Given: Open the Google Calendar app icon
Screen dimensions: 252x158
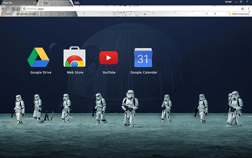Looking at the screenshot, I should pos(143,58).
